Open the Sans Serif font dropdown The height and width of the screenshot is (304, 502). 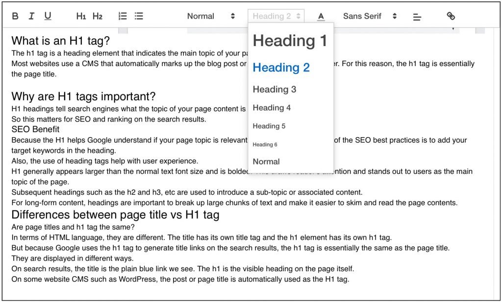370,16
